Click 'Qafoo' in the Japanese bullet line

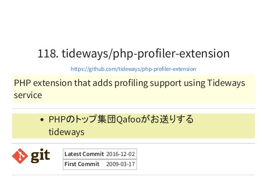[x=128, y=119]
